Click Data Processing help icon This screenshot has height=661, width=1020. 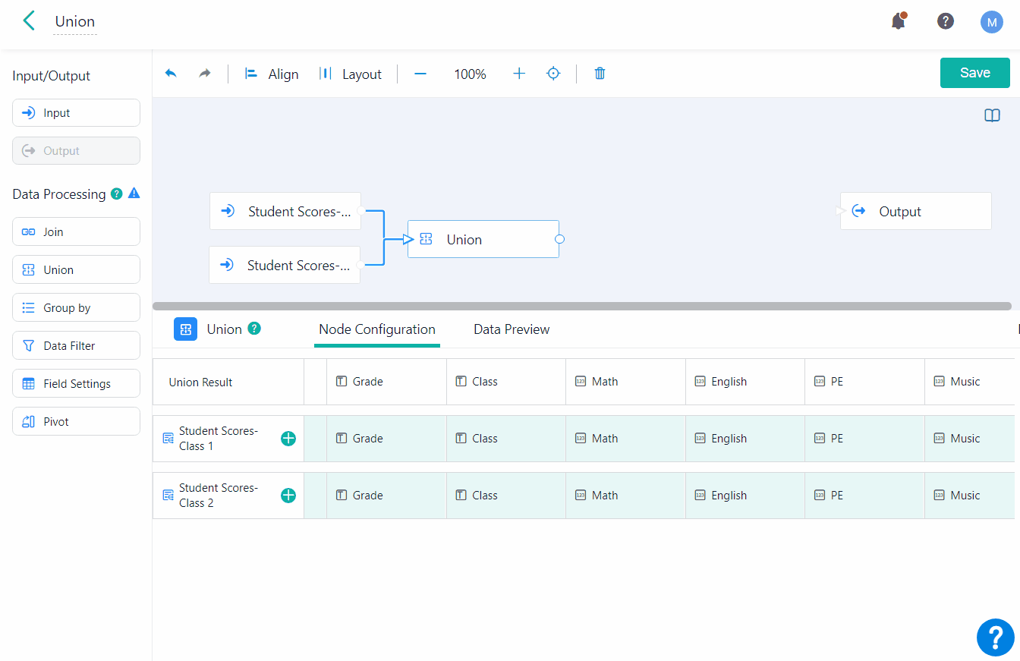coord(116,194)
